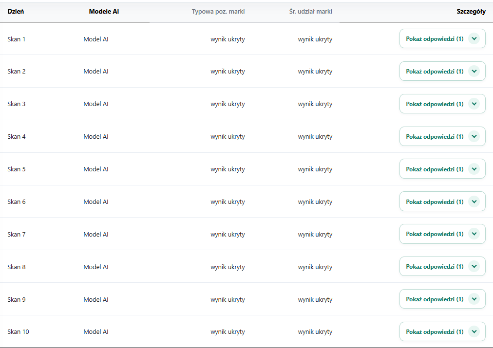The width and height of the screenshot is (493, 348).
Task: Click 'Pokaż odpowiedzi (1)' in Skan 4 row
Action: [x=442, y=136]
